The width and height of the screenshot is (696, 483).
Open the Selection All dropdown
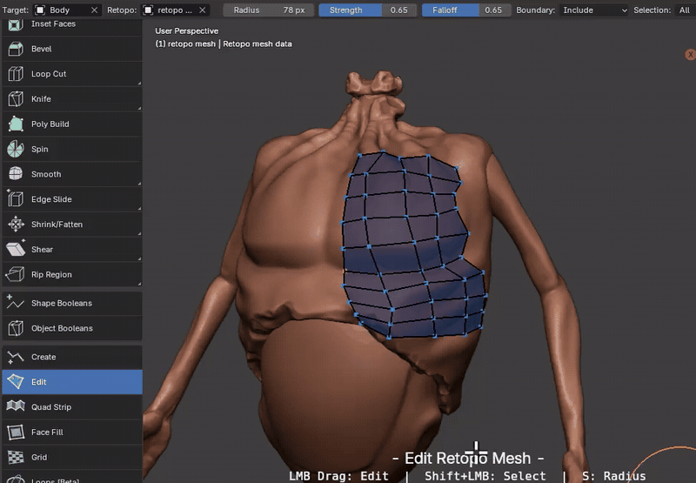point(685,10)
